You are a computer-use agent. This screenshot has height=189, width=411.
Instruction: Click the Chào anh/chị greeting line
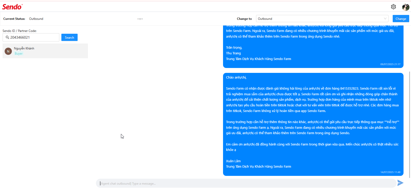pyautogui.click(x=236, y=77)
